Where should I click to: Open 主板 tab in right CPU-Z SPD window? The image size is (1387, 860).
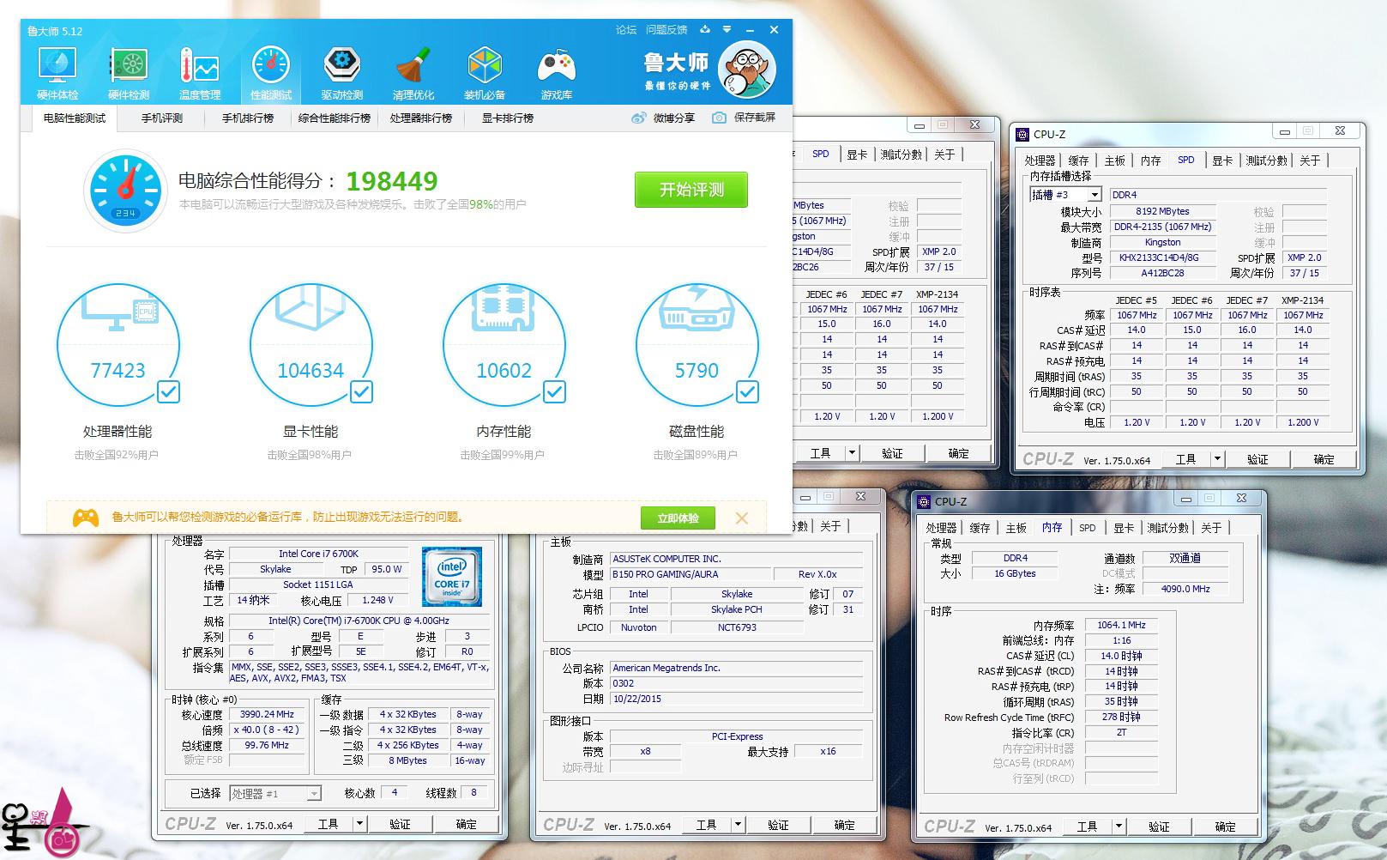click(x=1114, y=160)
